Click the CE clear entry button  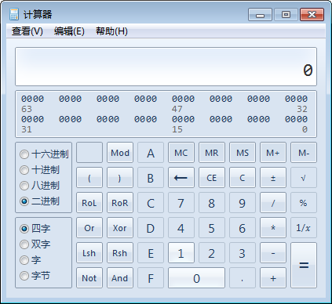pos(212,178)
